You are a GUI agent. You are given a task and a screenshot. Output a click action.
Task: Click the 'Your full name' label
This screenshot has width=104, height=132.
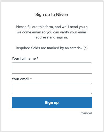pos(24,59)
